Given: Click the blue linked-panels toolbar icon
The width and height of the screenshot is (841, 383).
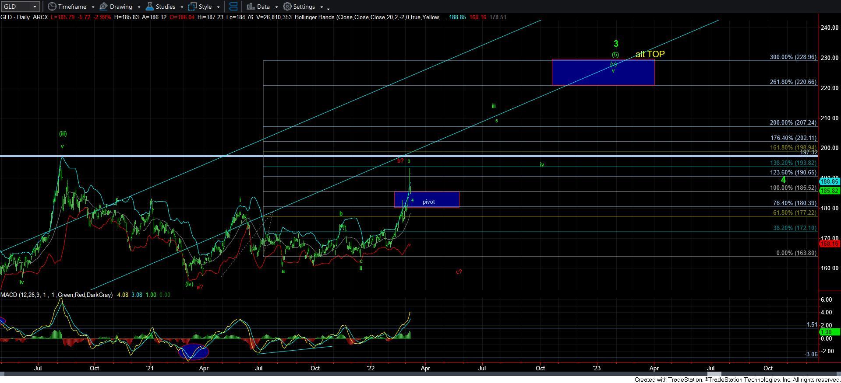Looking at the screenshot, I should point(233,7).
